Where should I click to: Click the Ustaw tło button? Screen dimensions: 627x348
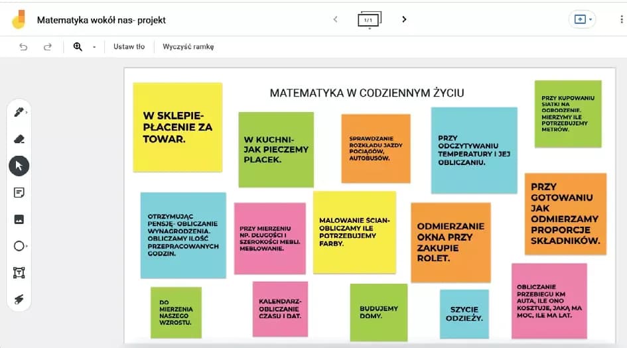coord(129,46)
